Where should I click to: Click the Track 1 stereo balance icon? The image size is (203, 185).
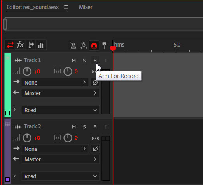[58, 71]
